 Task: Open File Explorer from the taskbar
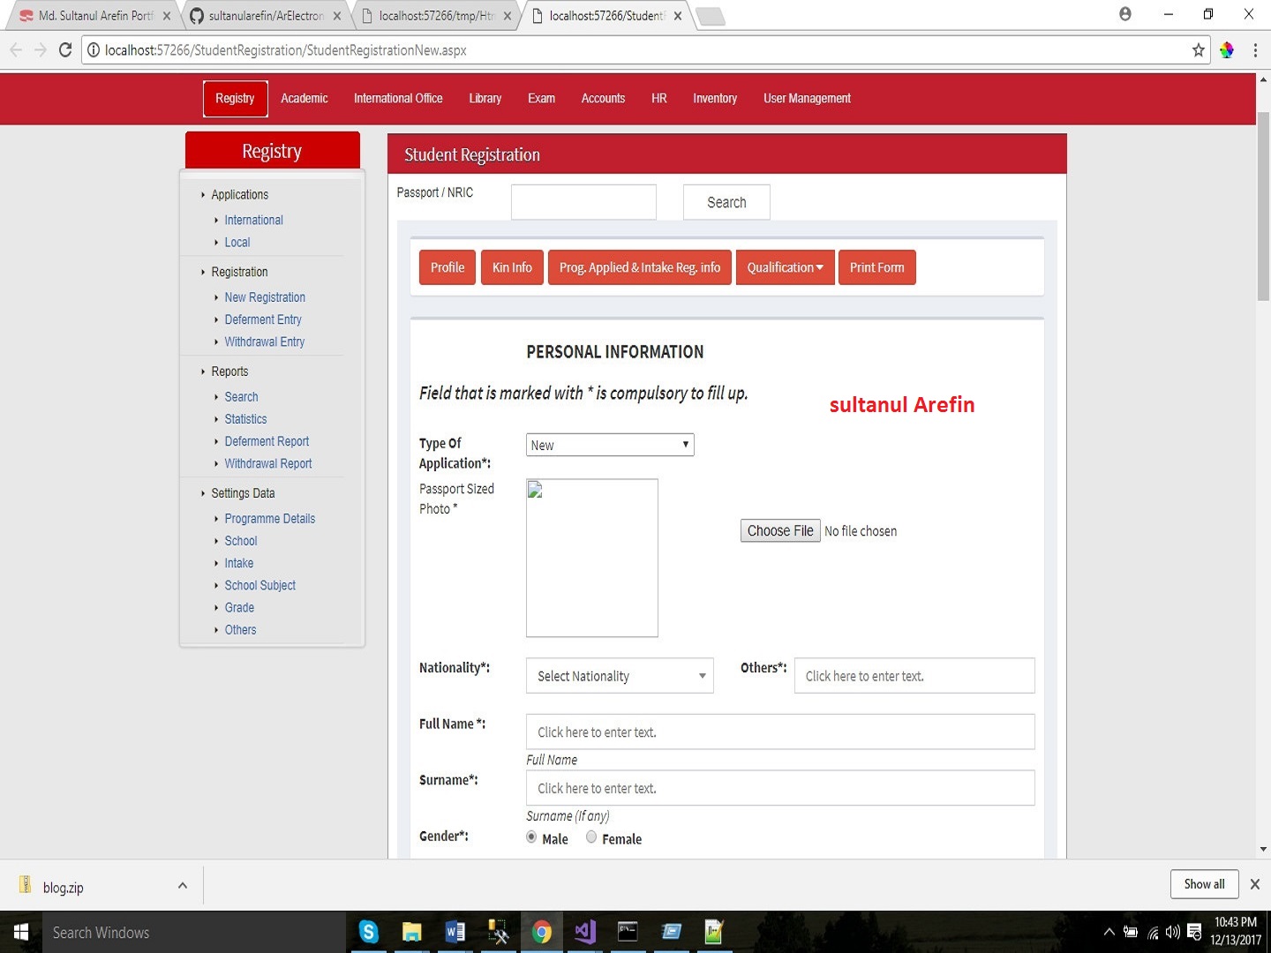412,932
